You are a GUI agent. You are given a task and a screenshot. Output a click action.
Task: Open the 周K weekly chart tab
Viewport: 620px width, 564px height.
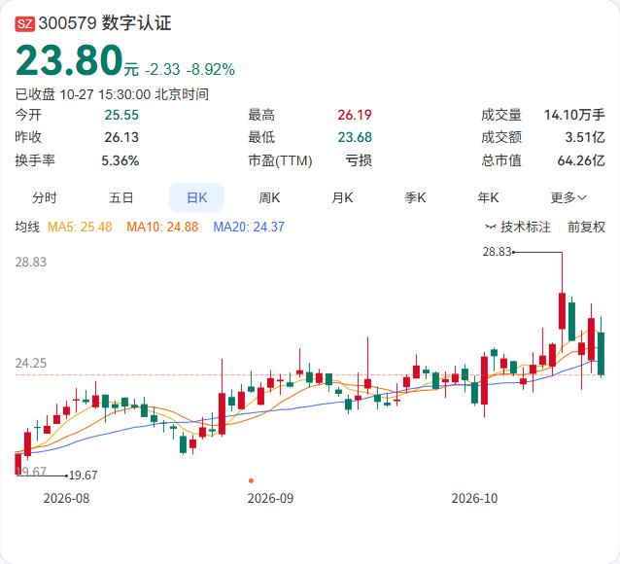[269, 197]
